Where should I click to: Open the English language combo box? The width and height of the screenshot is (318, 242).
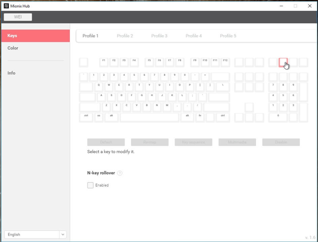tap(35, 235)
